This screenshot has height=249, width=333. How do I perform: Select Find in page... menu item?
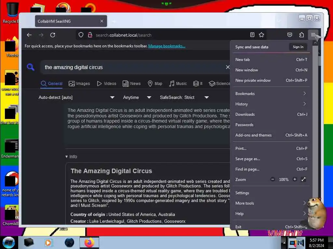[x=271, y=169]
